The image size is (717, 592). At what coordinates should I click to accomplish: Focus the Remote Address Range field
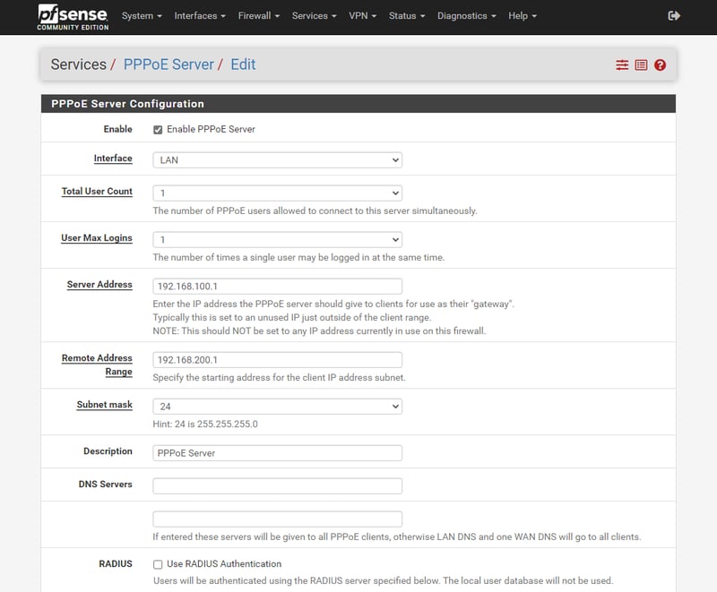tap(277, 360)
